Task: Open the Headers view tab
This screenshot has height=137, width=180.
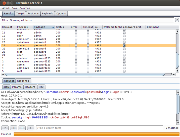Action: pyautogui.click(x=30, y=87)
